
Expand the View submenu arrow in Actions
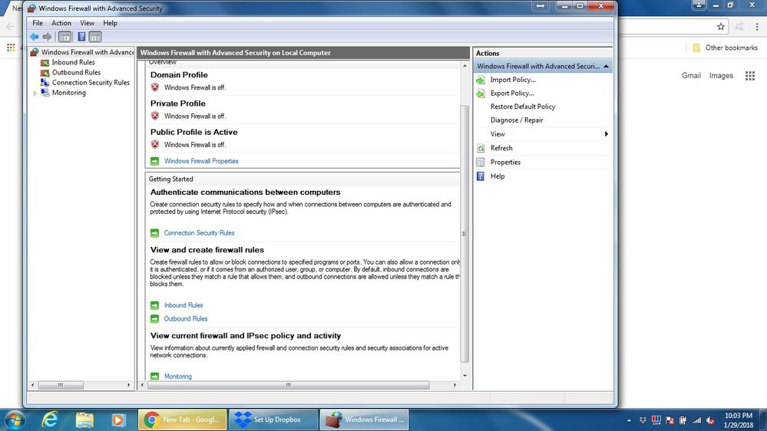(x=606, y=134)
